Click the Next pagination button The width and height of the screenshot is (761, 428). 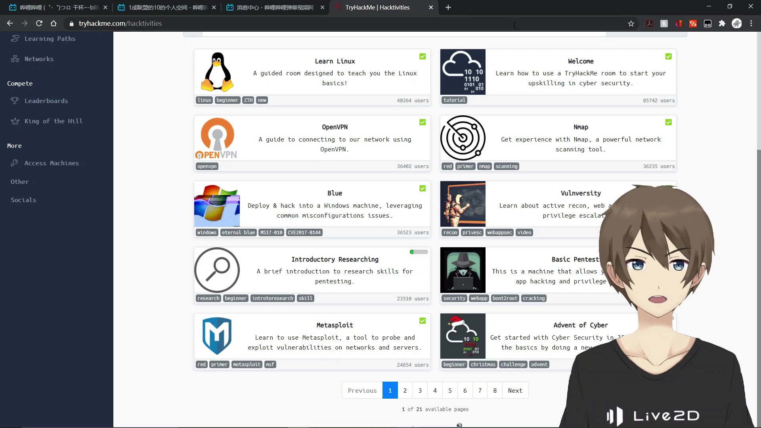coord(515,390)
